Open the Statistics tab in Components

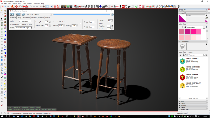tap(191, 52)
